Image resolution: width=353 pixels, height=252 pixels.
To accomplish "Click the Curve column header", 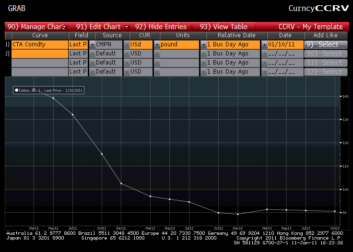I will [x=40, y=35].
